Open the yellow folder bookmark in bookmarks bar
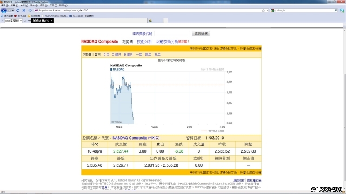The image size is (346, 194). pyautogui.click(x=34, y=16)
